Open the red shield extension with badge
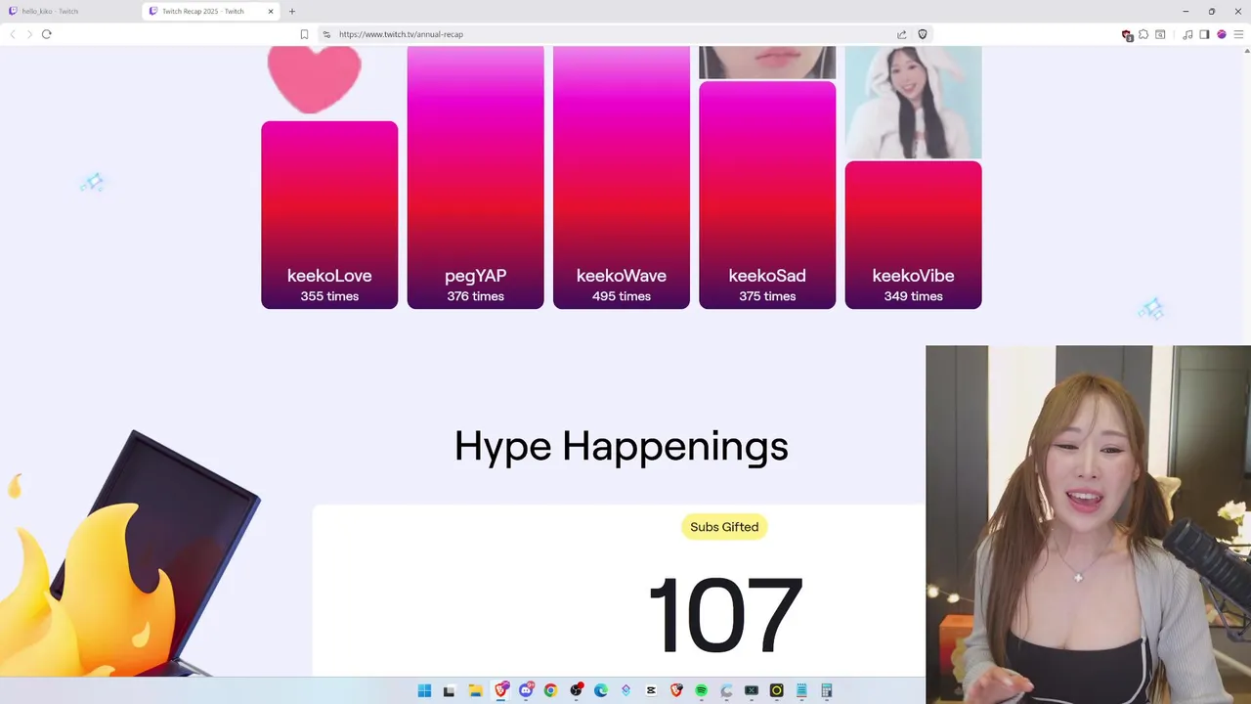Image resolution: width=1251 pixels, height=704 pixels. coord(1127,34)
